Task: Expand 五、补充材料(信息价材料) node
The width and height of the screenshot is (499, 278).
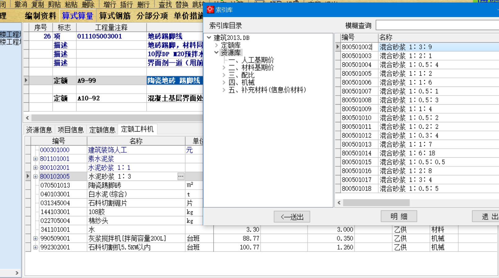Action: (224, 90)
